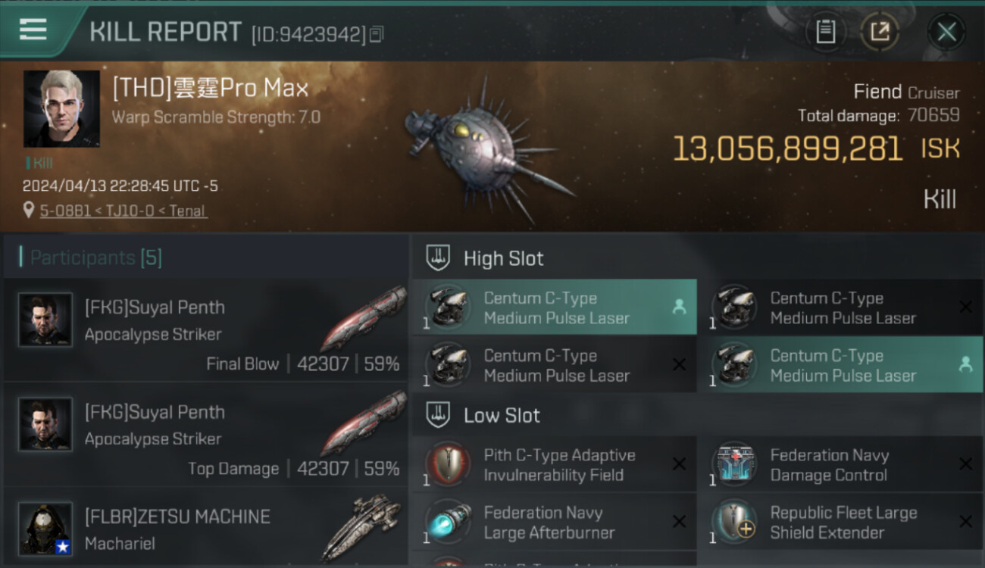Image resolution: width=985 pixels, height=568 pixels.
Task: View the victim pilot portrait
Action: pyautogui.click(x=61, y=108)
